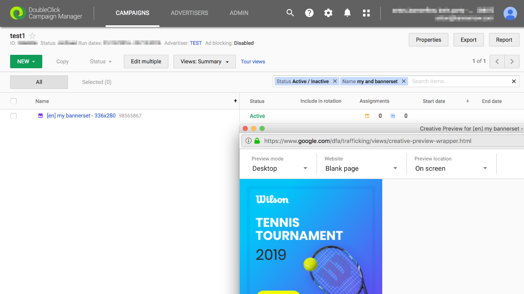Click the Copy button

(x=62, y=61)
